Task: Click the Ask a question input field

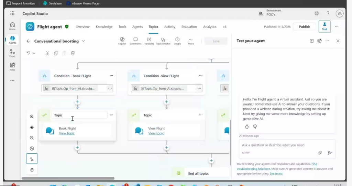Action: pyautogui.click(x=278, y=145)
